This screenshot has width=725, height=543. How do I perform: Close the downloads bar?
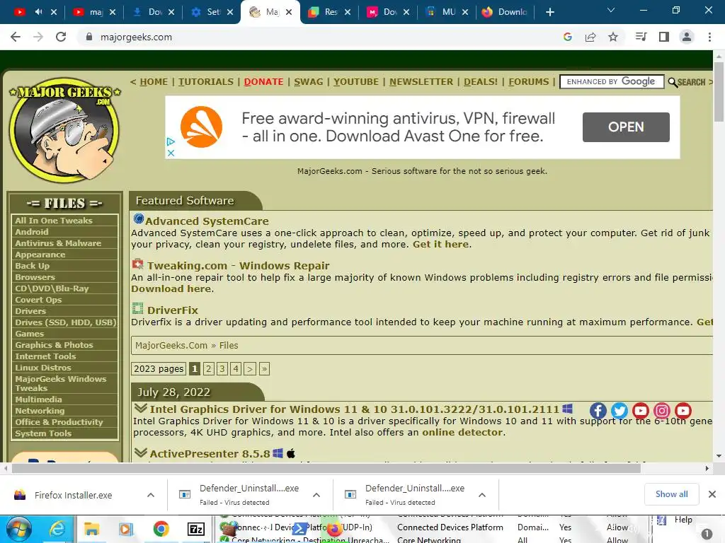[712, 494]
